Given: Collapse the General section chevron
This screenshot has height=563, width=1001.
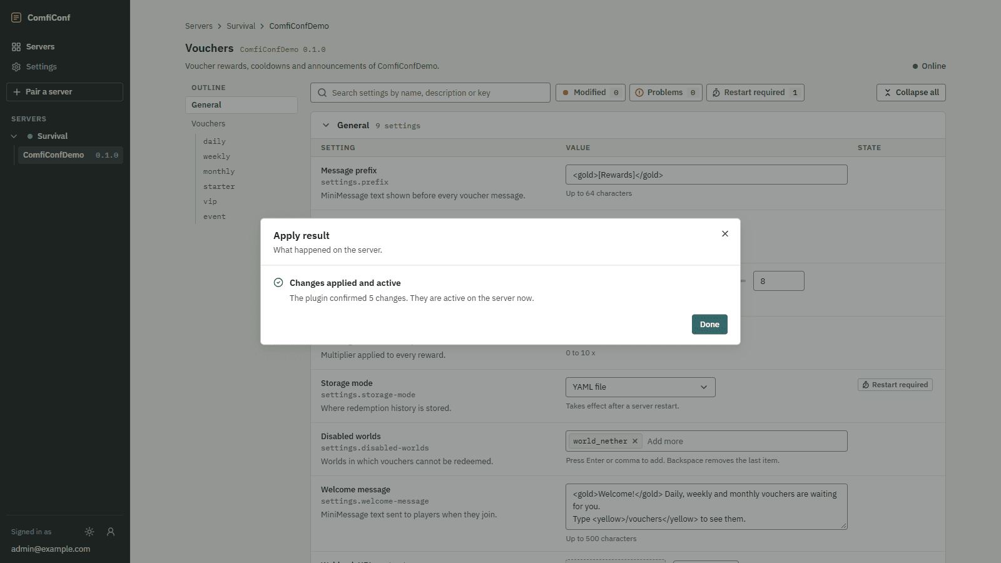Looking at the screenshot, I should point(326,125).
